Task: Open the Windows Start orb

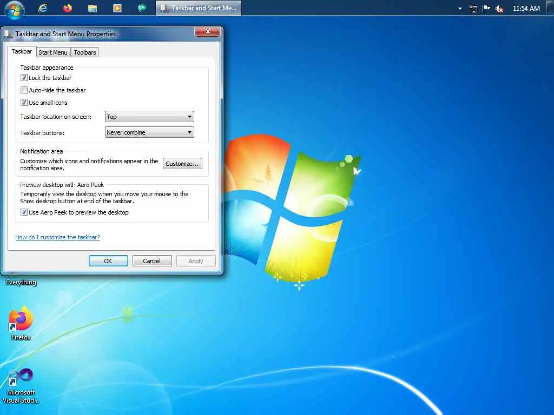Action: tap(15, 9)
